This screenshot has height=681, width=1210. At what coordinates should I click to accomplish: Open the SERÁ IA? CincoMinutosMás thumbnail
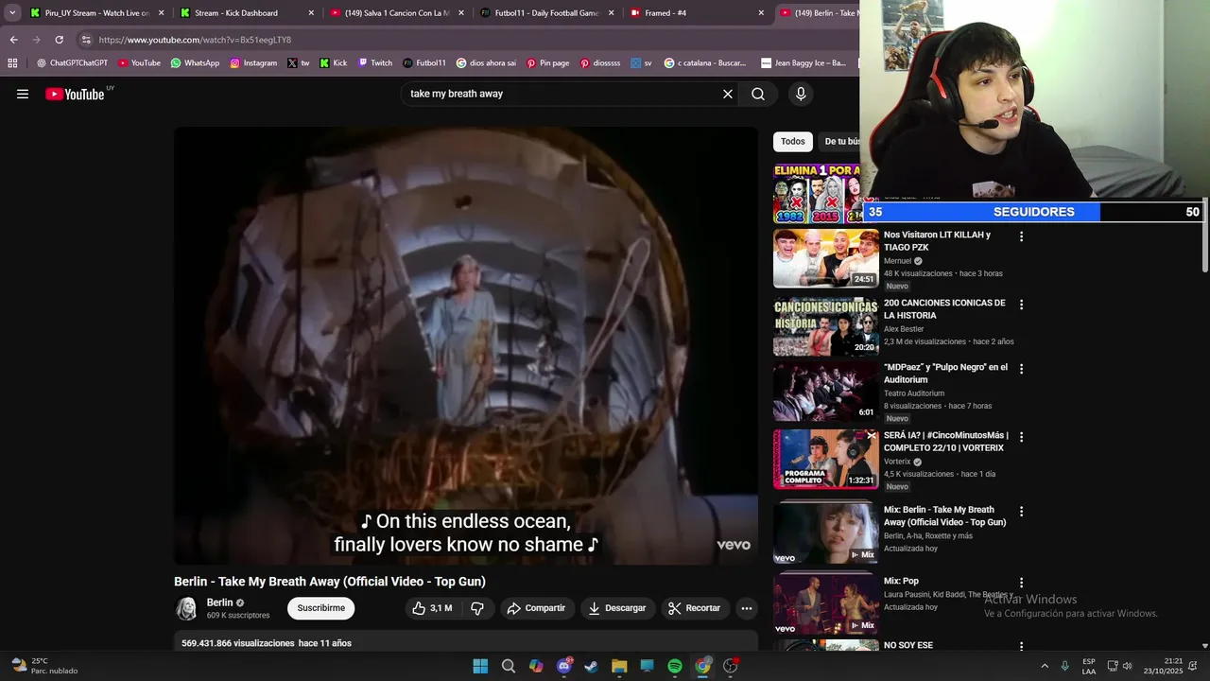point(825,459)
